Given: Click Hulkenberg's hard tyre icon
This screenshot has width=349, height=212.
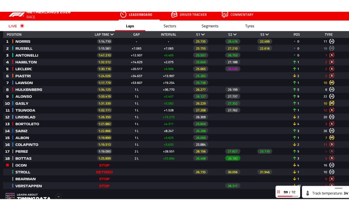Looking at the screenshot, I should (x=332, y=90).
